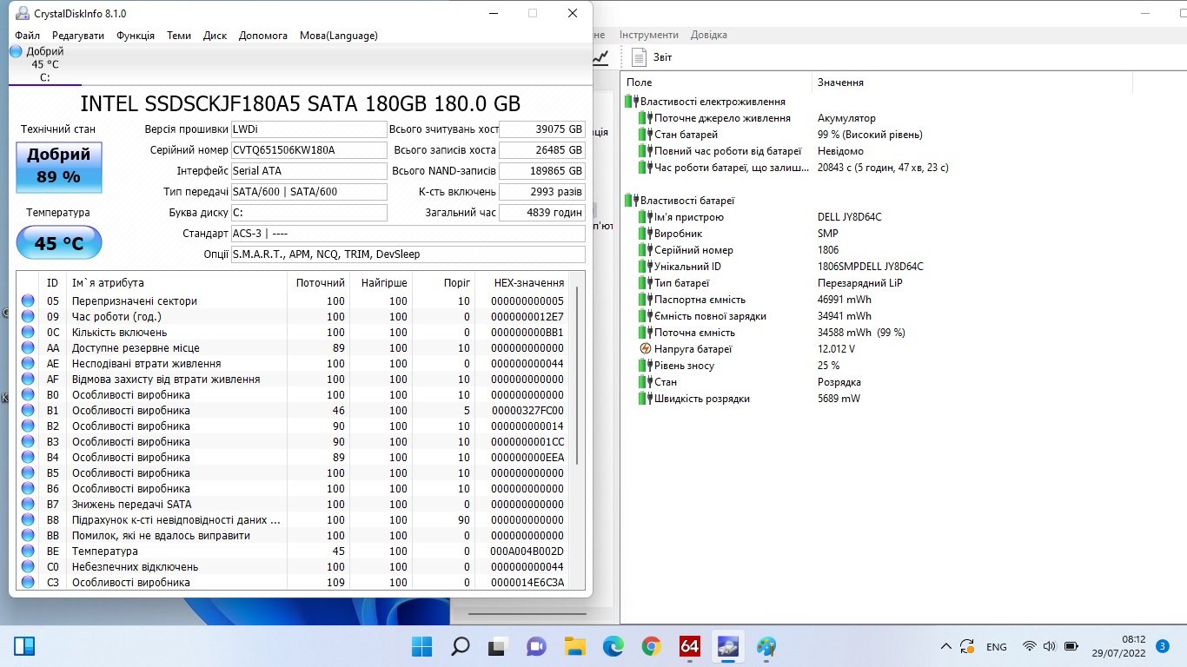Open Paint from the taskbar
Viewport: 1187px width, 667px height.
click(766, 646)
